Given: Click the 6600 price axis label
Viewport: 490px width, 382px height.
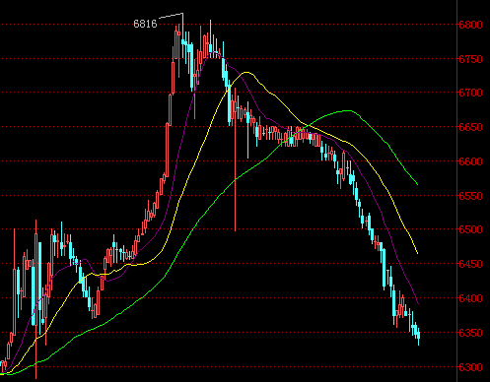Looking at the screenshot, I should [x=470, y=161].
